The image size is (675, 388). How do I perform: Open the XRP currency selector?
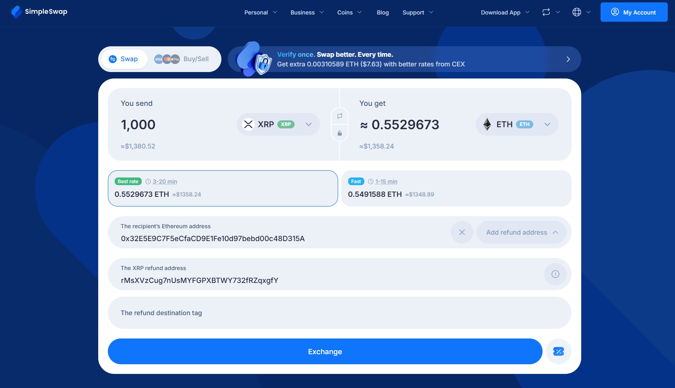coord(279,124)
